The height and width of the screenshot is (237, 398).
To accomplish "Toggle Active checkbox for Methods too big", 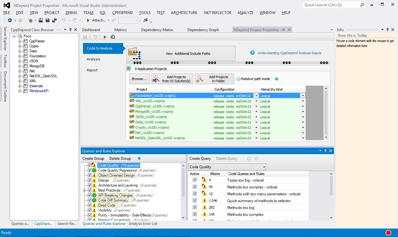I will click(x=195, y=207).
